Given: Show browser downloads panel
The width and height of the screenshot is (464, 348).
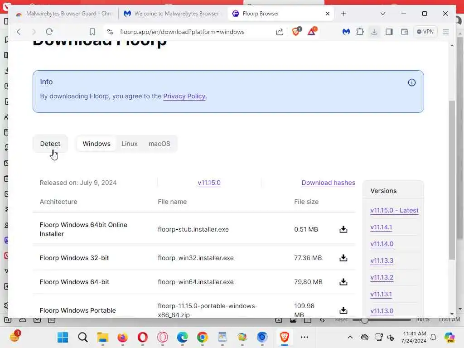Looking at the screenshot, I should pos(374,32).
